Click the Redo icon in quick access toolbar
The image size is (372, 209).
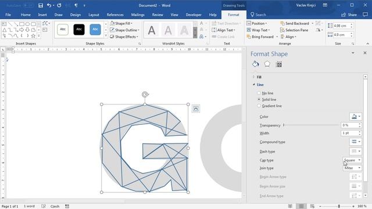click(59, 5)
